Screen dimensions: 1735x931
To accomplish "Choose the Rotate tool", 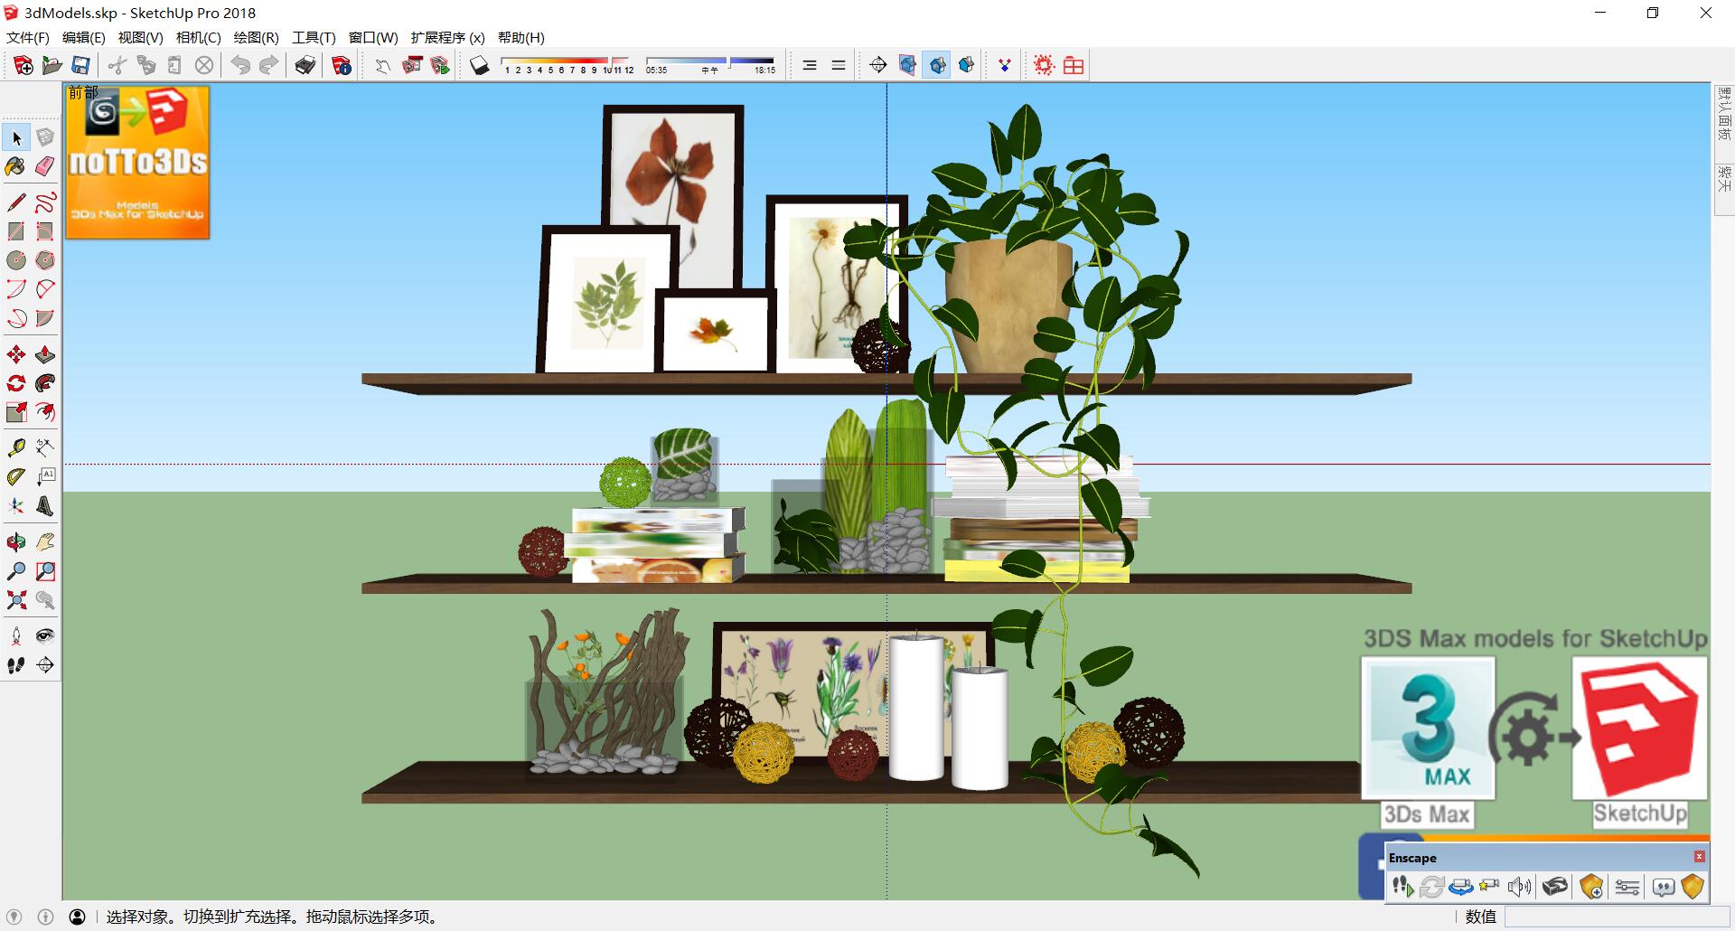I will tap(16, 383).
